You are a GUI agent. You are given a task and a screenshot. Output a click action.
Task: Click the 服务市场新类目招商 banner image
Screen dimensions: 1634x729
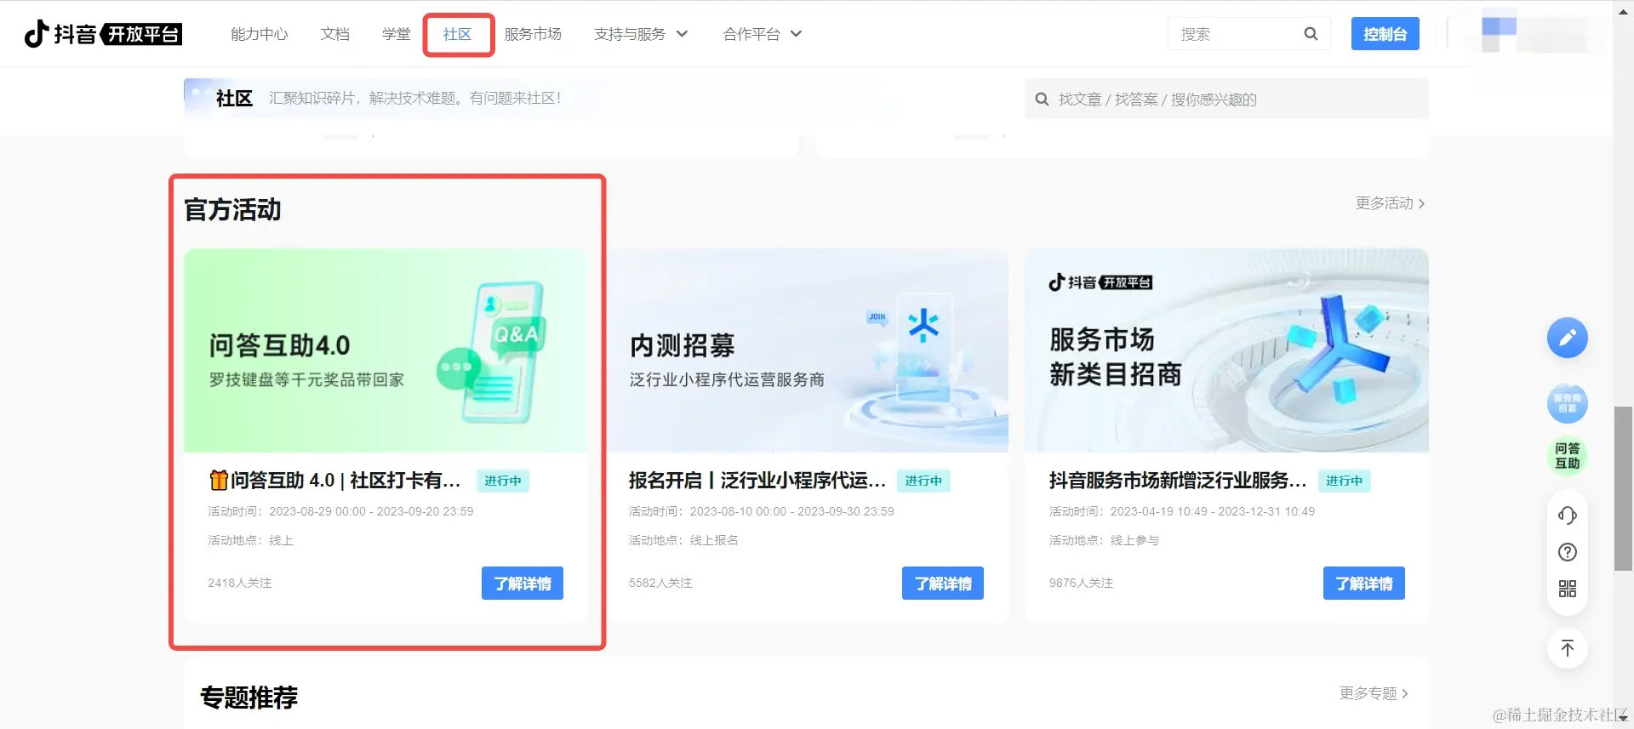point(1226,350)
